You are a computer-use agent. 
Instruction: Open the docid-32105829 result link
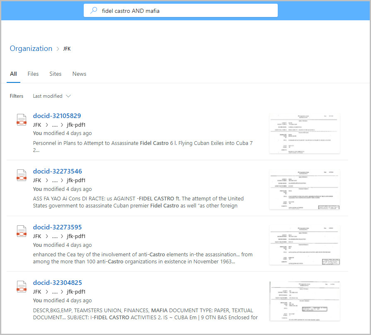[57, 116]
